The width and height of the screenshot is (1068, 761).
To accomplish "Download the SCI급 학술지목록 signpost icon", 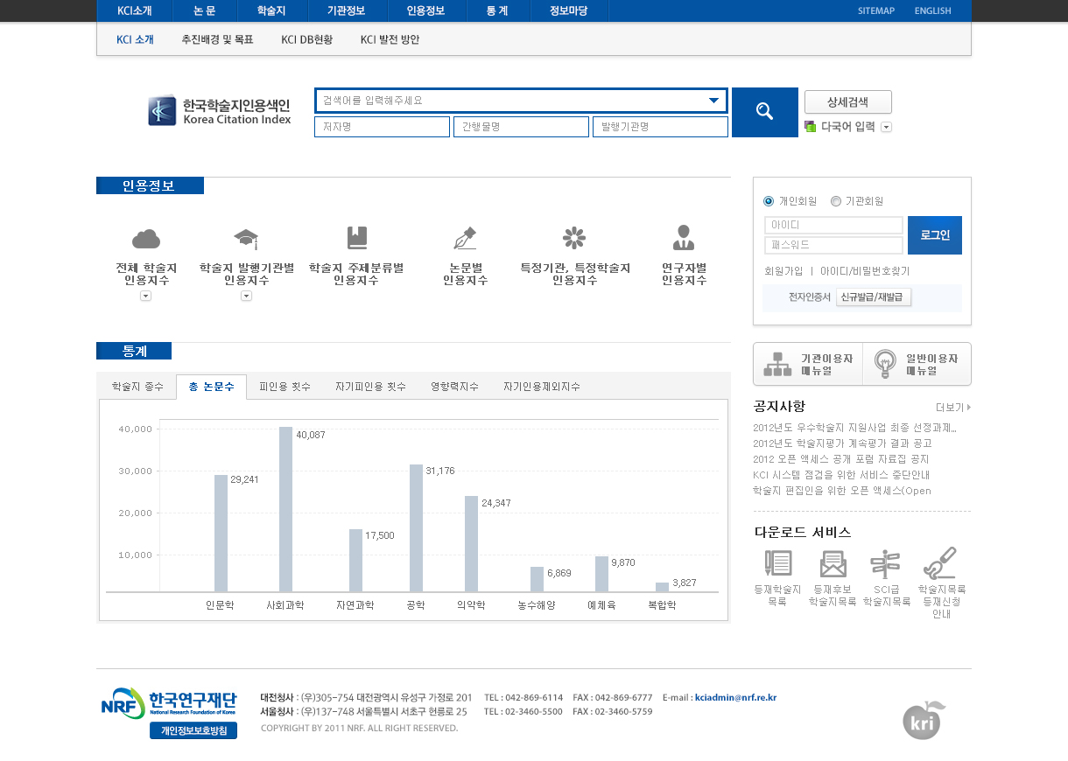I will point(885,563).
